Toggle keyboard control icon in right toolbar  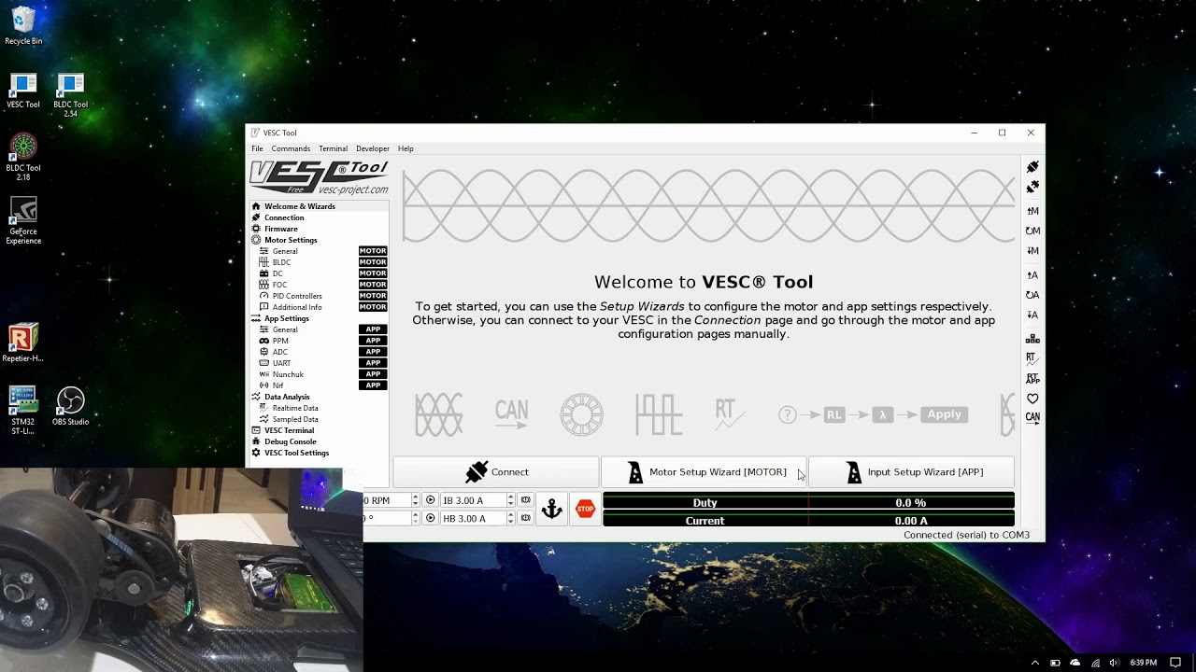(x=1032, y=339)
